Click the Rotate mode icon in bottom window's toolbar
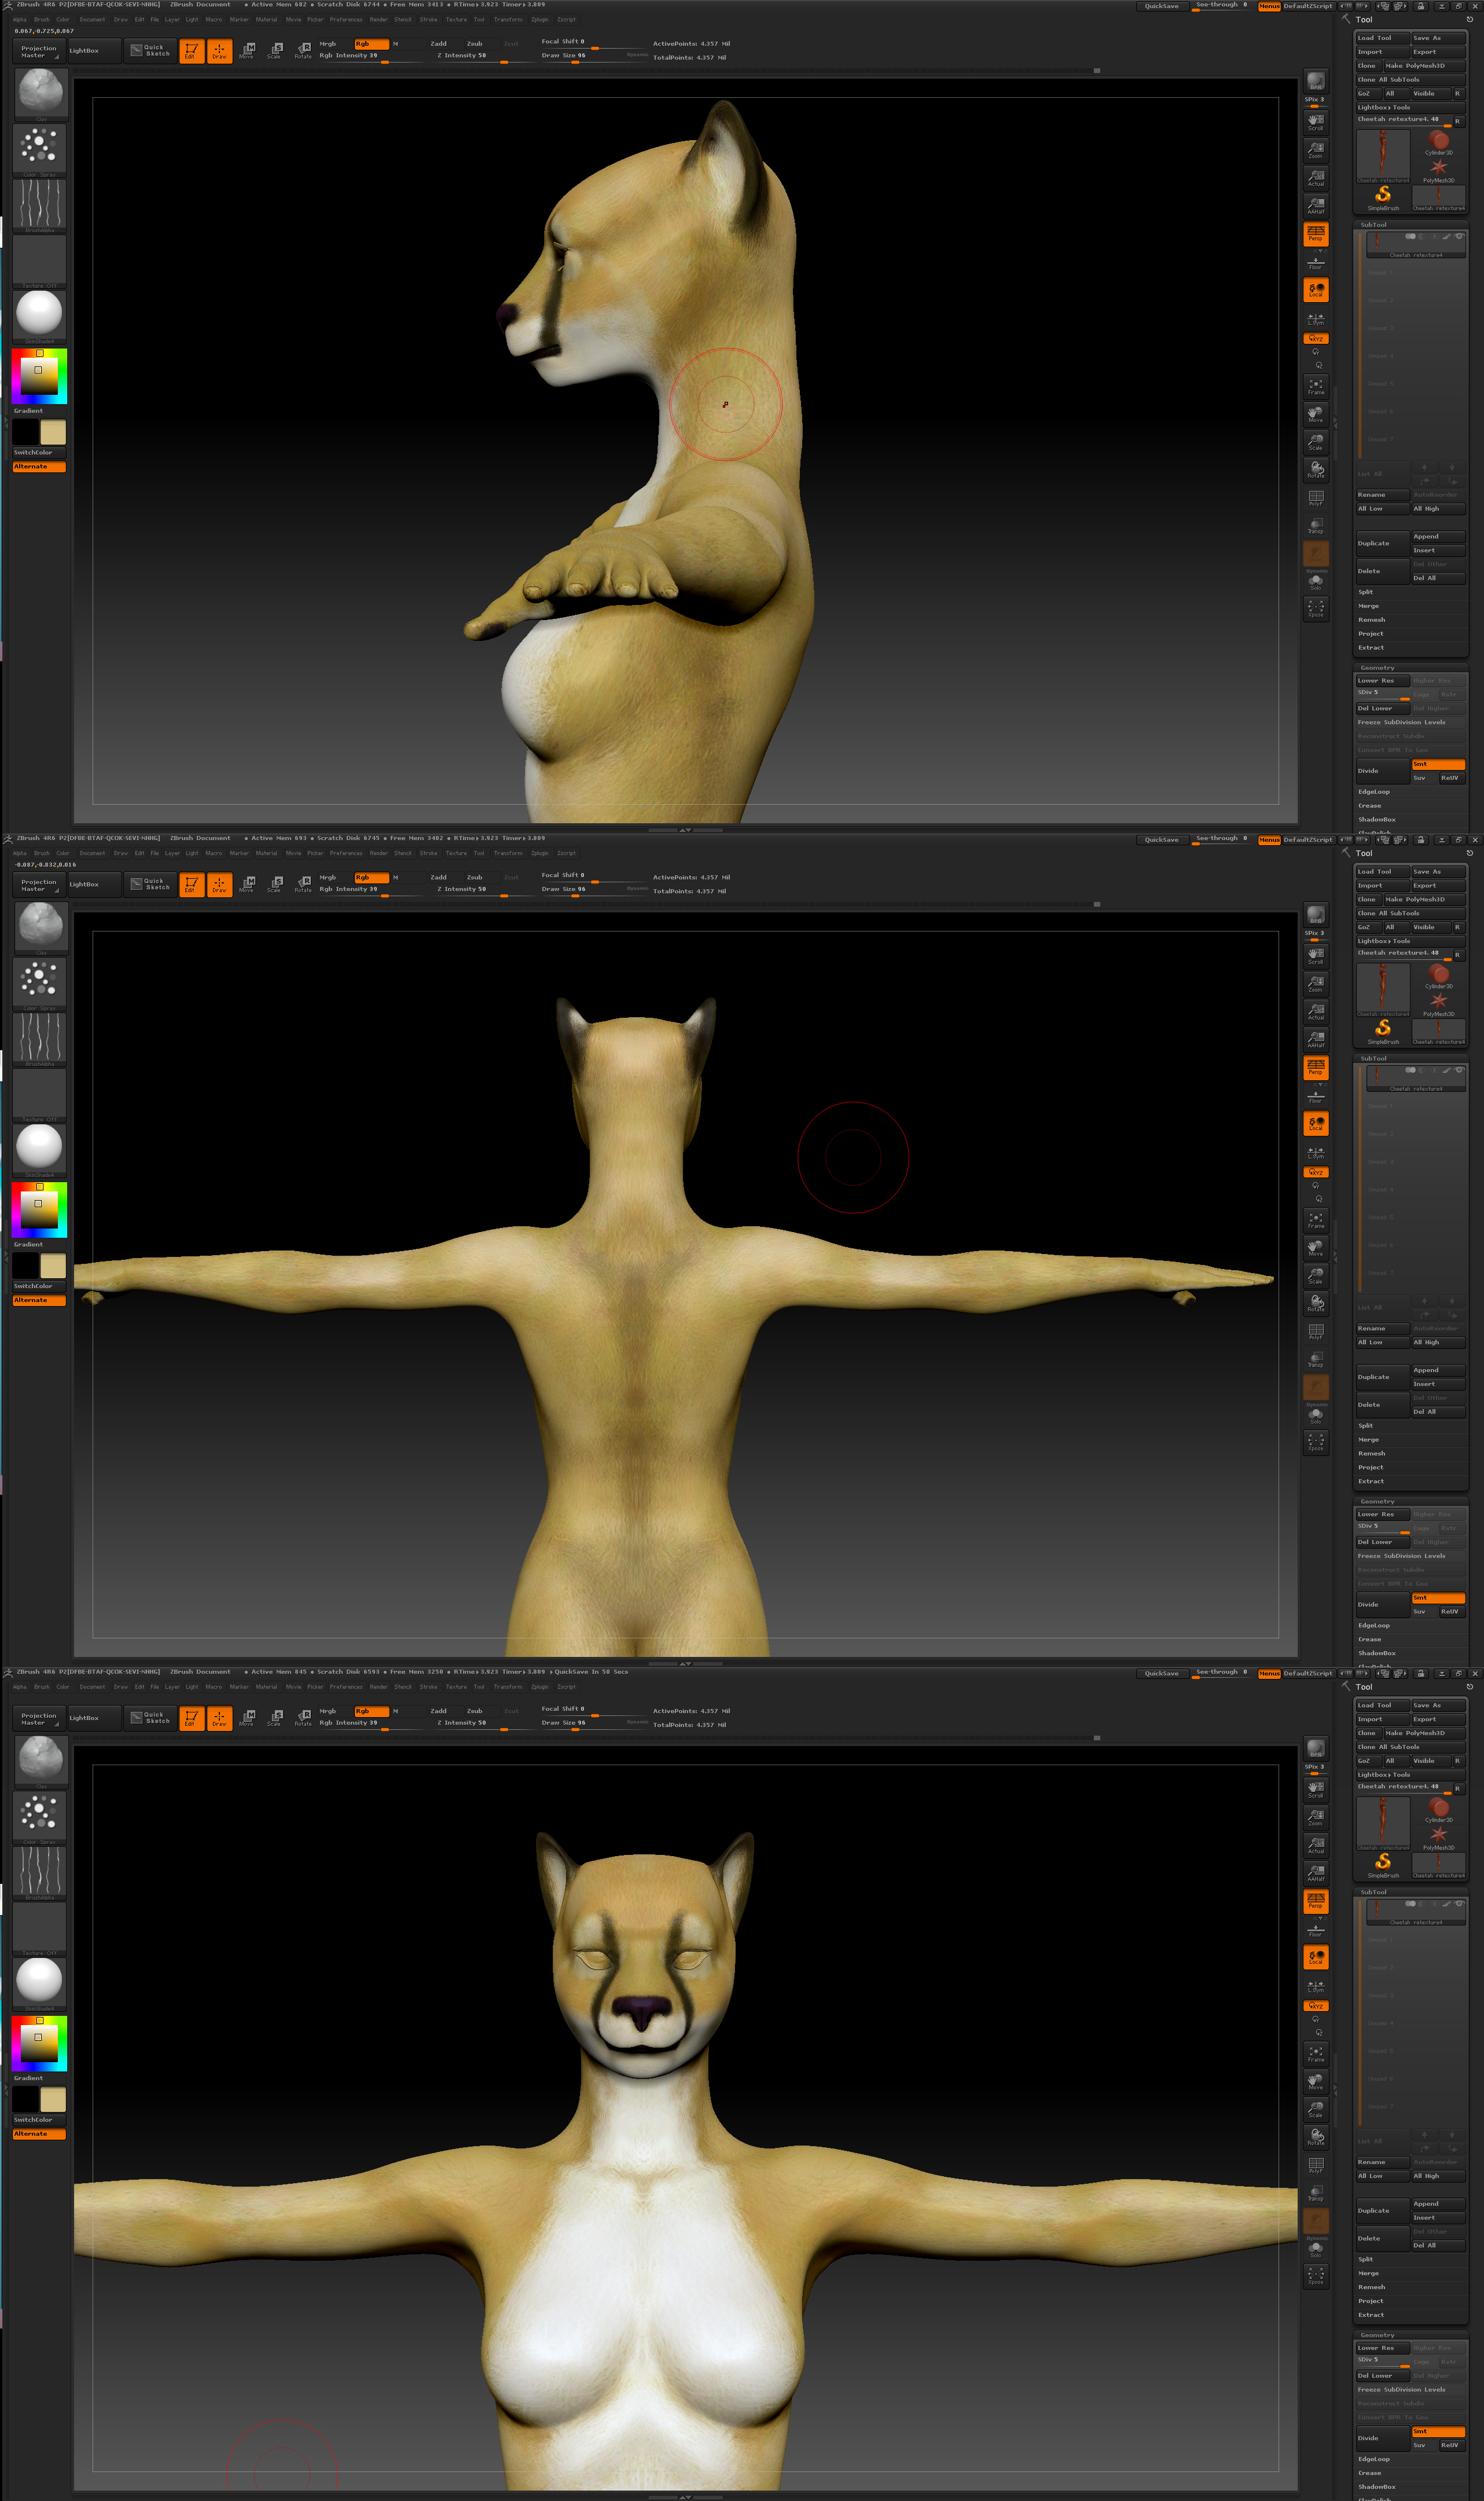The width and height of the screenshot is (1484, 2501). [x=303, y=1718]
